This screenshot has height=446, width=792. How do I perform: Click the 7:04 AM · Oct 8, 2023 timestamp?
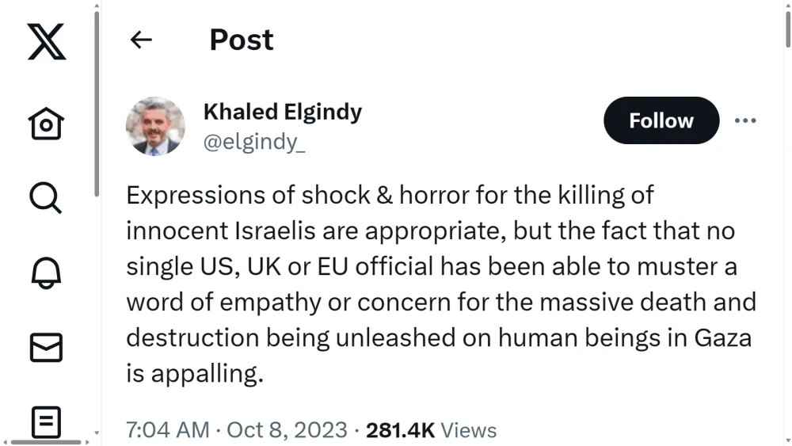coord(237,430)
